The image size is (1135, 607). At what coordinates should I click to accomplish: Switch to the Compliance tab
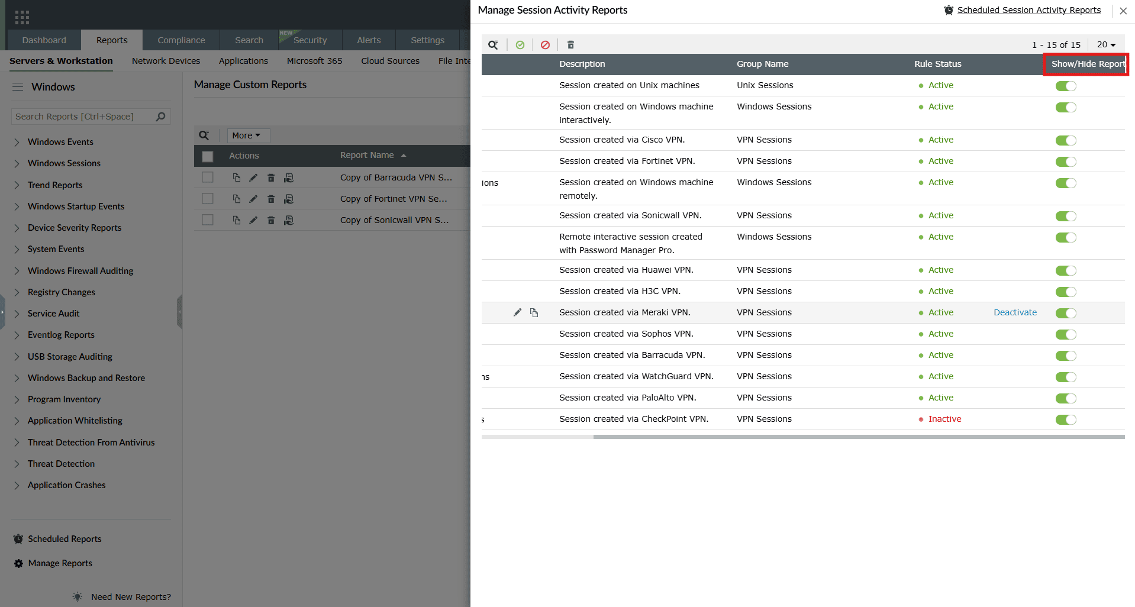click(181, 40)
